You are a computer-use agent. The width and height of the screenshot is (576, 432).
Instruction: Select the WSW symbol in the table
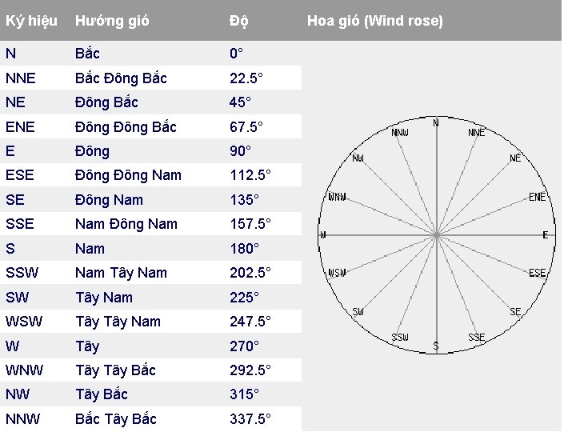tap(24, 322)
